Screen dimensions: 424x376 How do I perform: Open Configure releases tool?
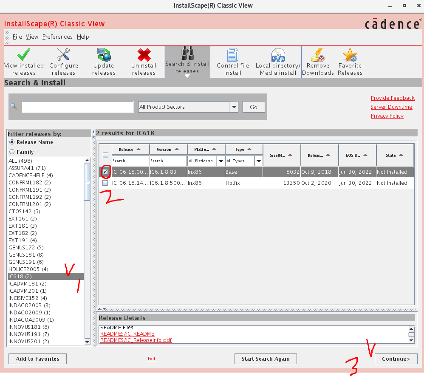coord(64,62)
